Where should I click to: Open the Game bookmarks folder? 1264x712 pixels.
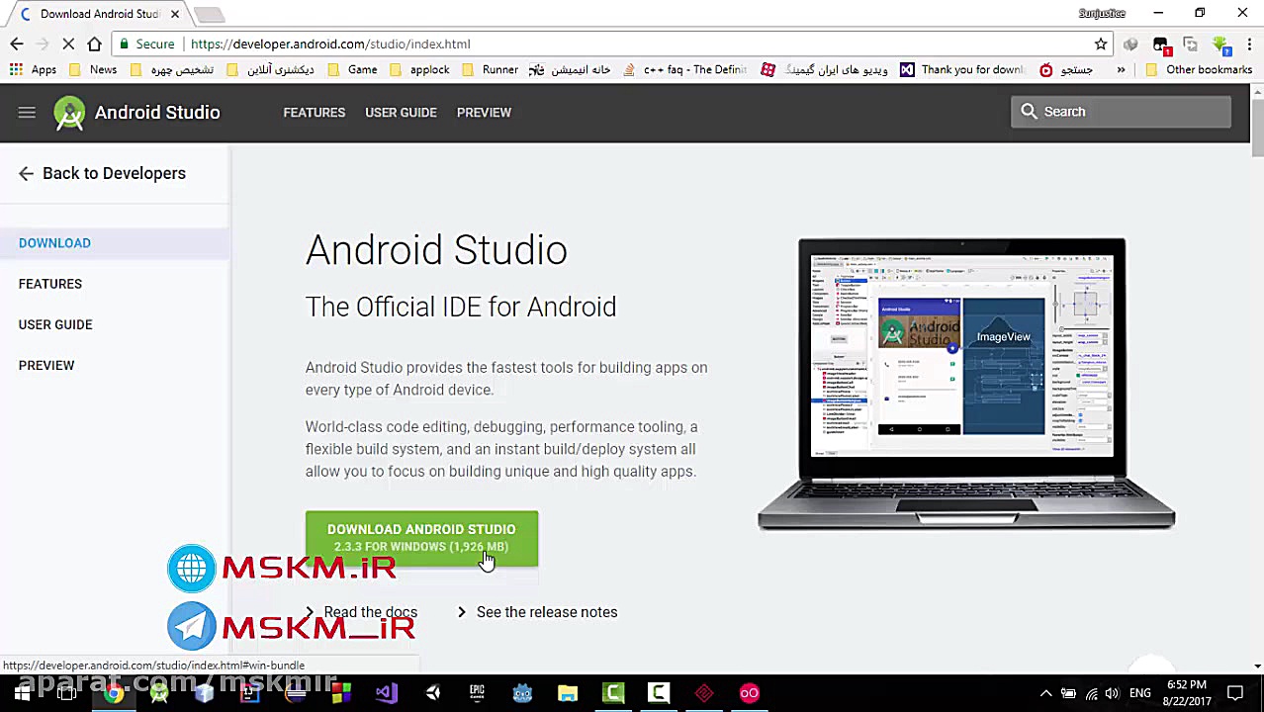(352, 70)
